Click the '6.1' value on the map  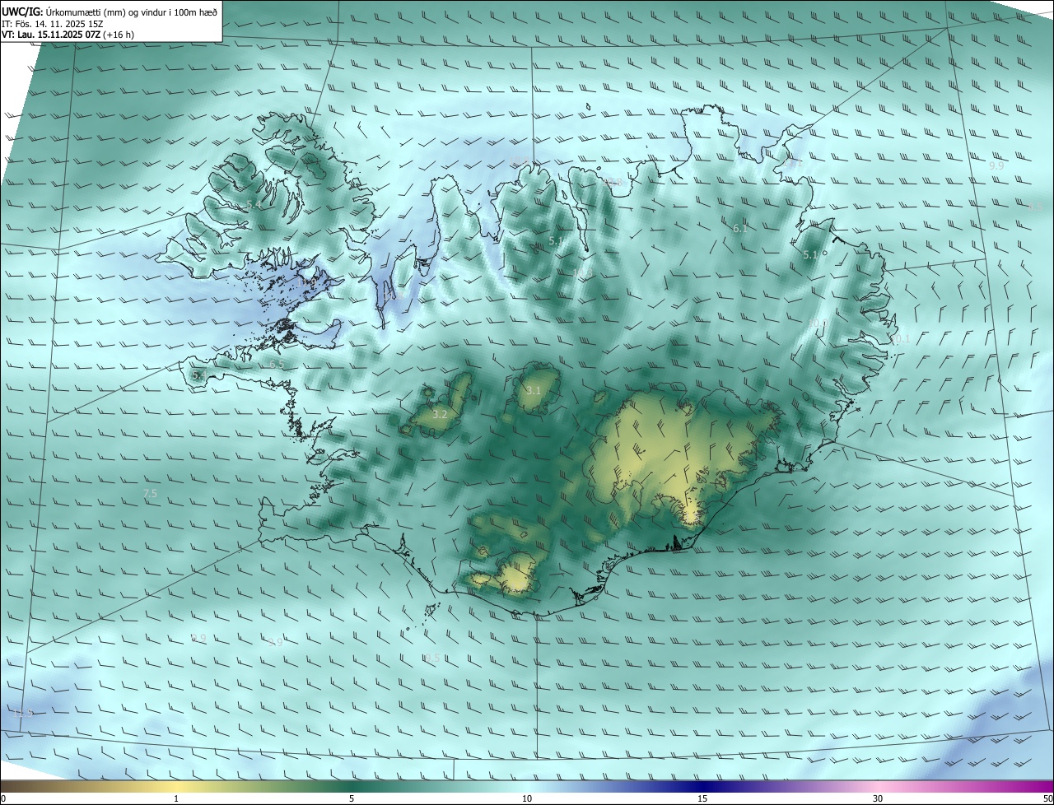(740, 228)
